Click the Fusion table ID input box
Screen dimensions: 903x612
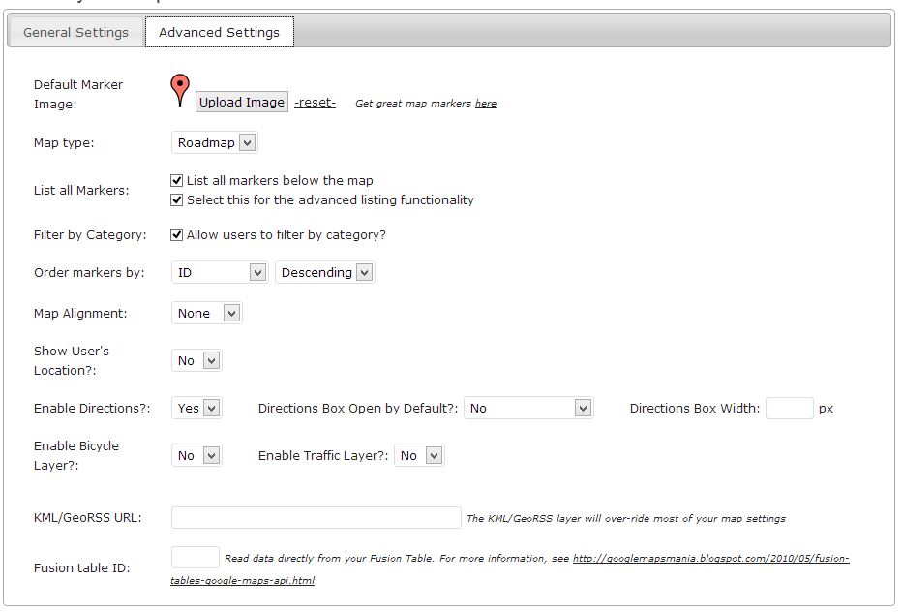pos(195,558)
